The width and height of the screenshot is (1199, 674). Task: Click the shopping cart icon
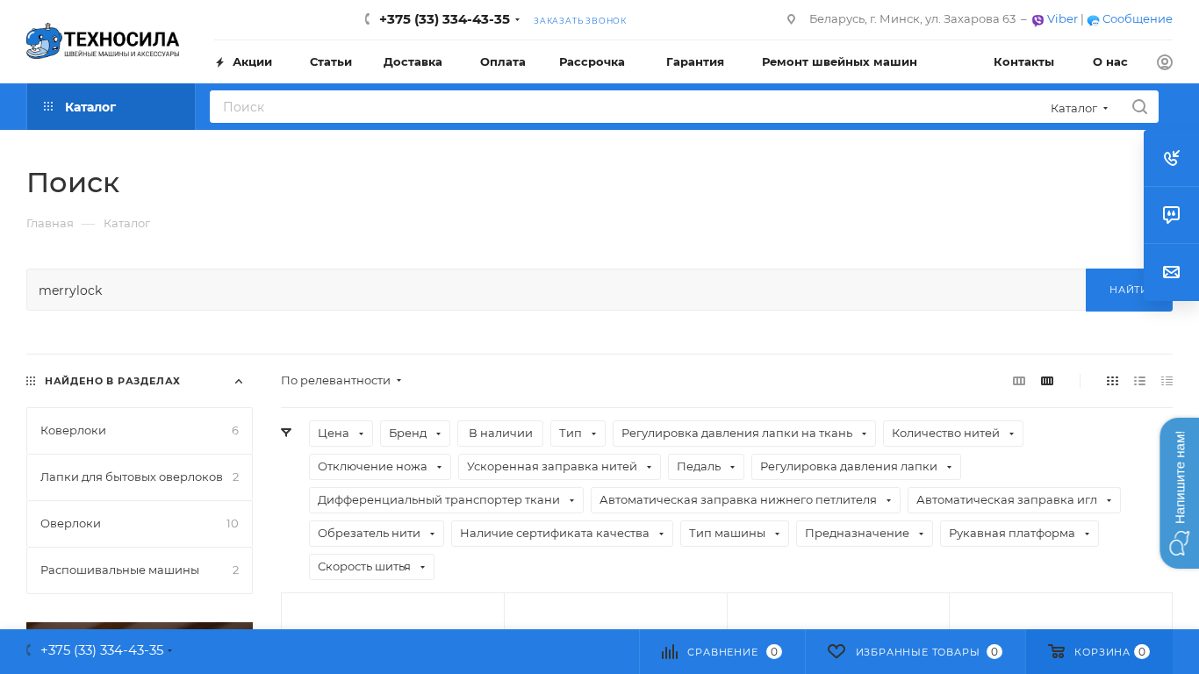(x=1056, y=651)
